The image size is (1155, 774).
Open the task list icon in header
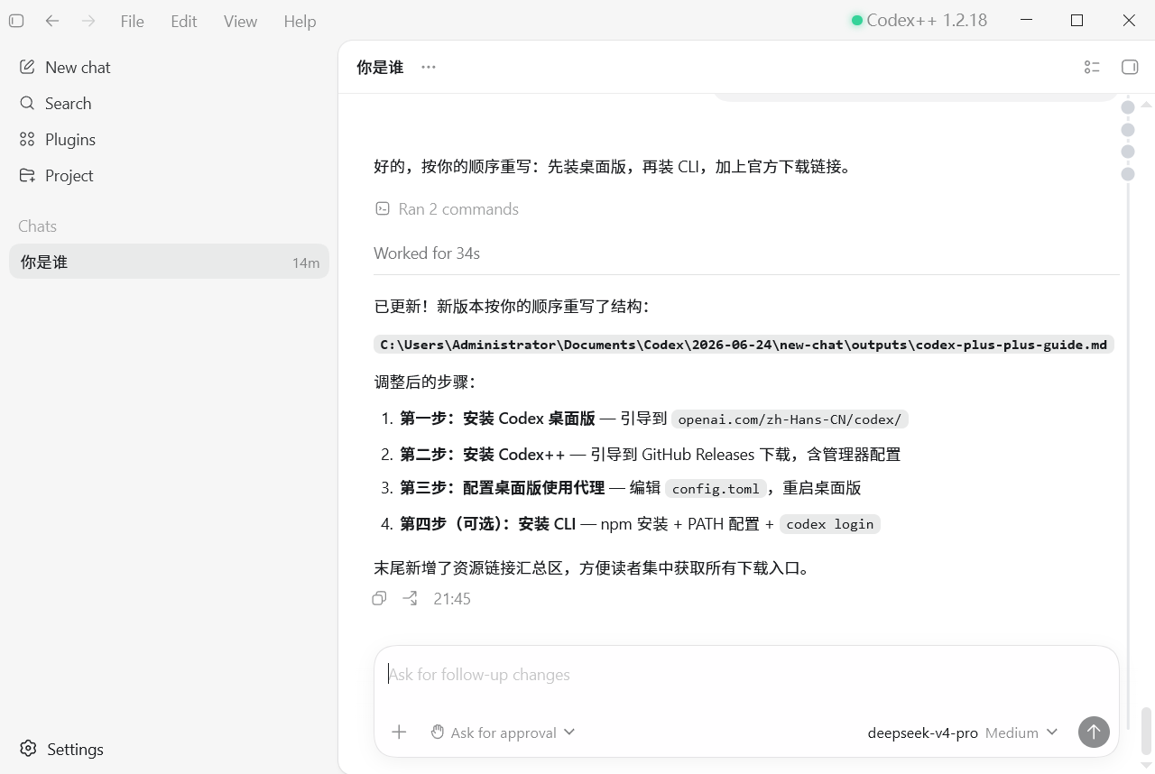tap(1092, 67)
